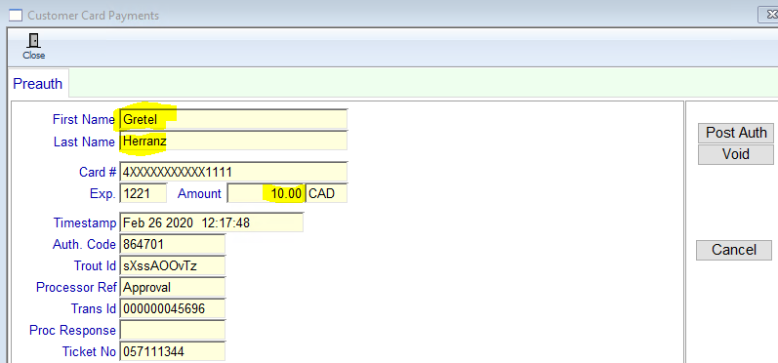Click the Trout Id label

tap(95, 265)
